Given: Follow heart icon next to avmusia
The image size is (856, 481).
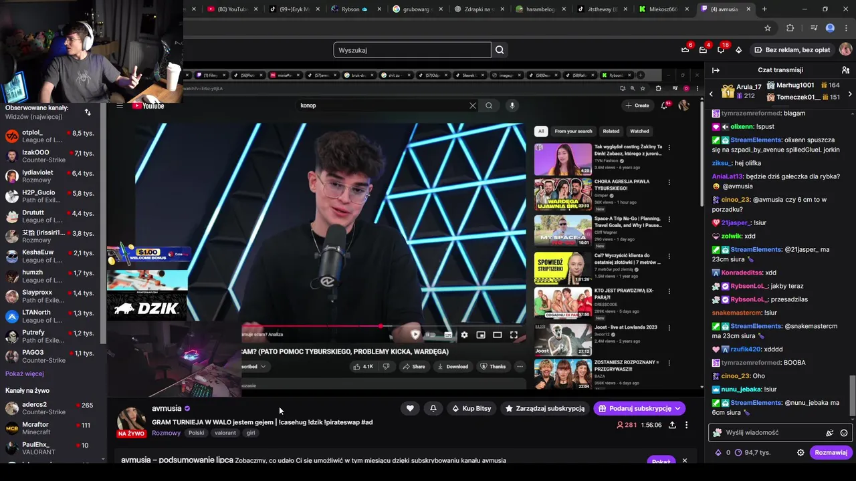Looking at the screenshot, I should pyautogui.click(x=410, y=408).
